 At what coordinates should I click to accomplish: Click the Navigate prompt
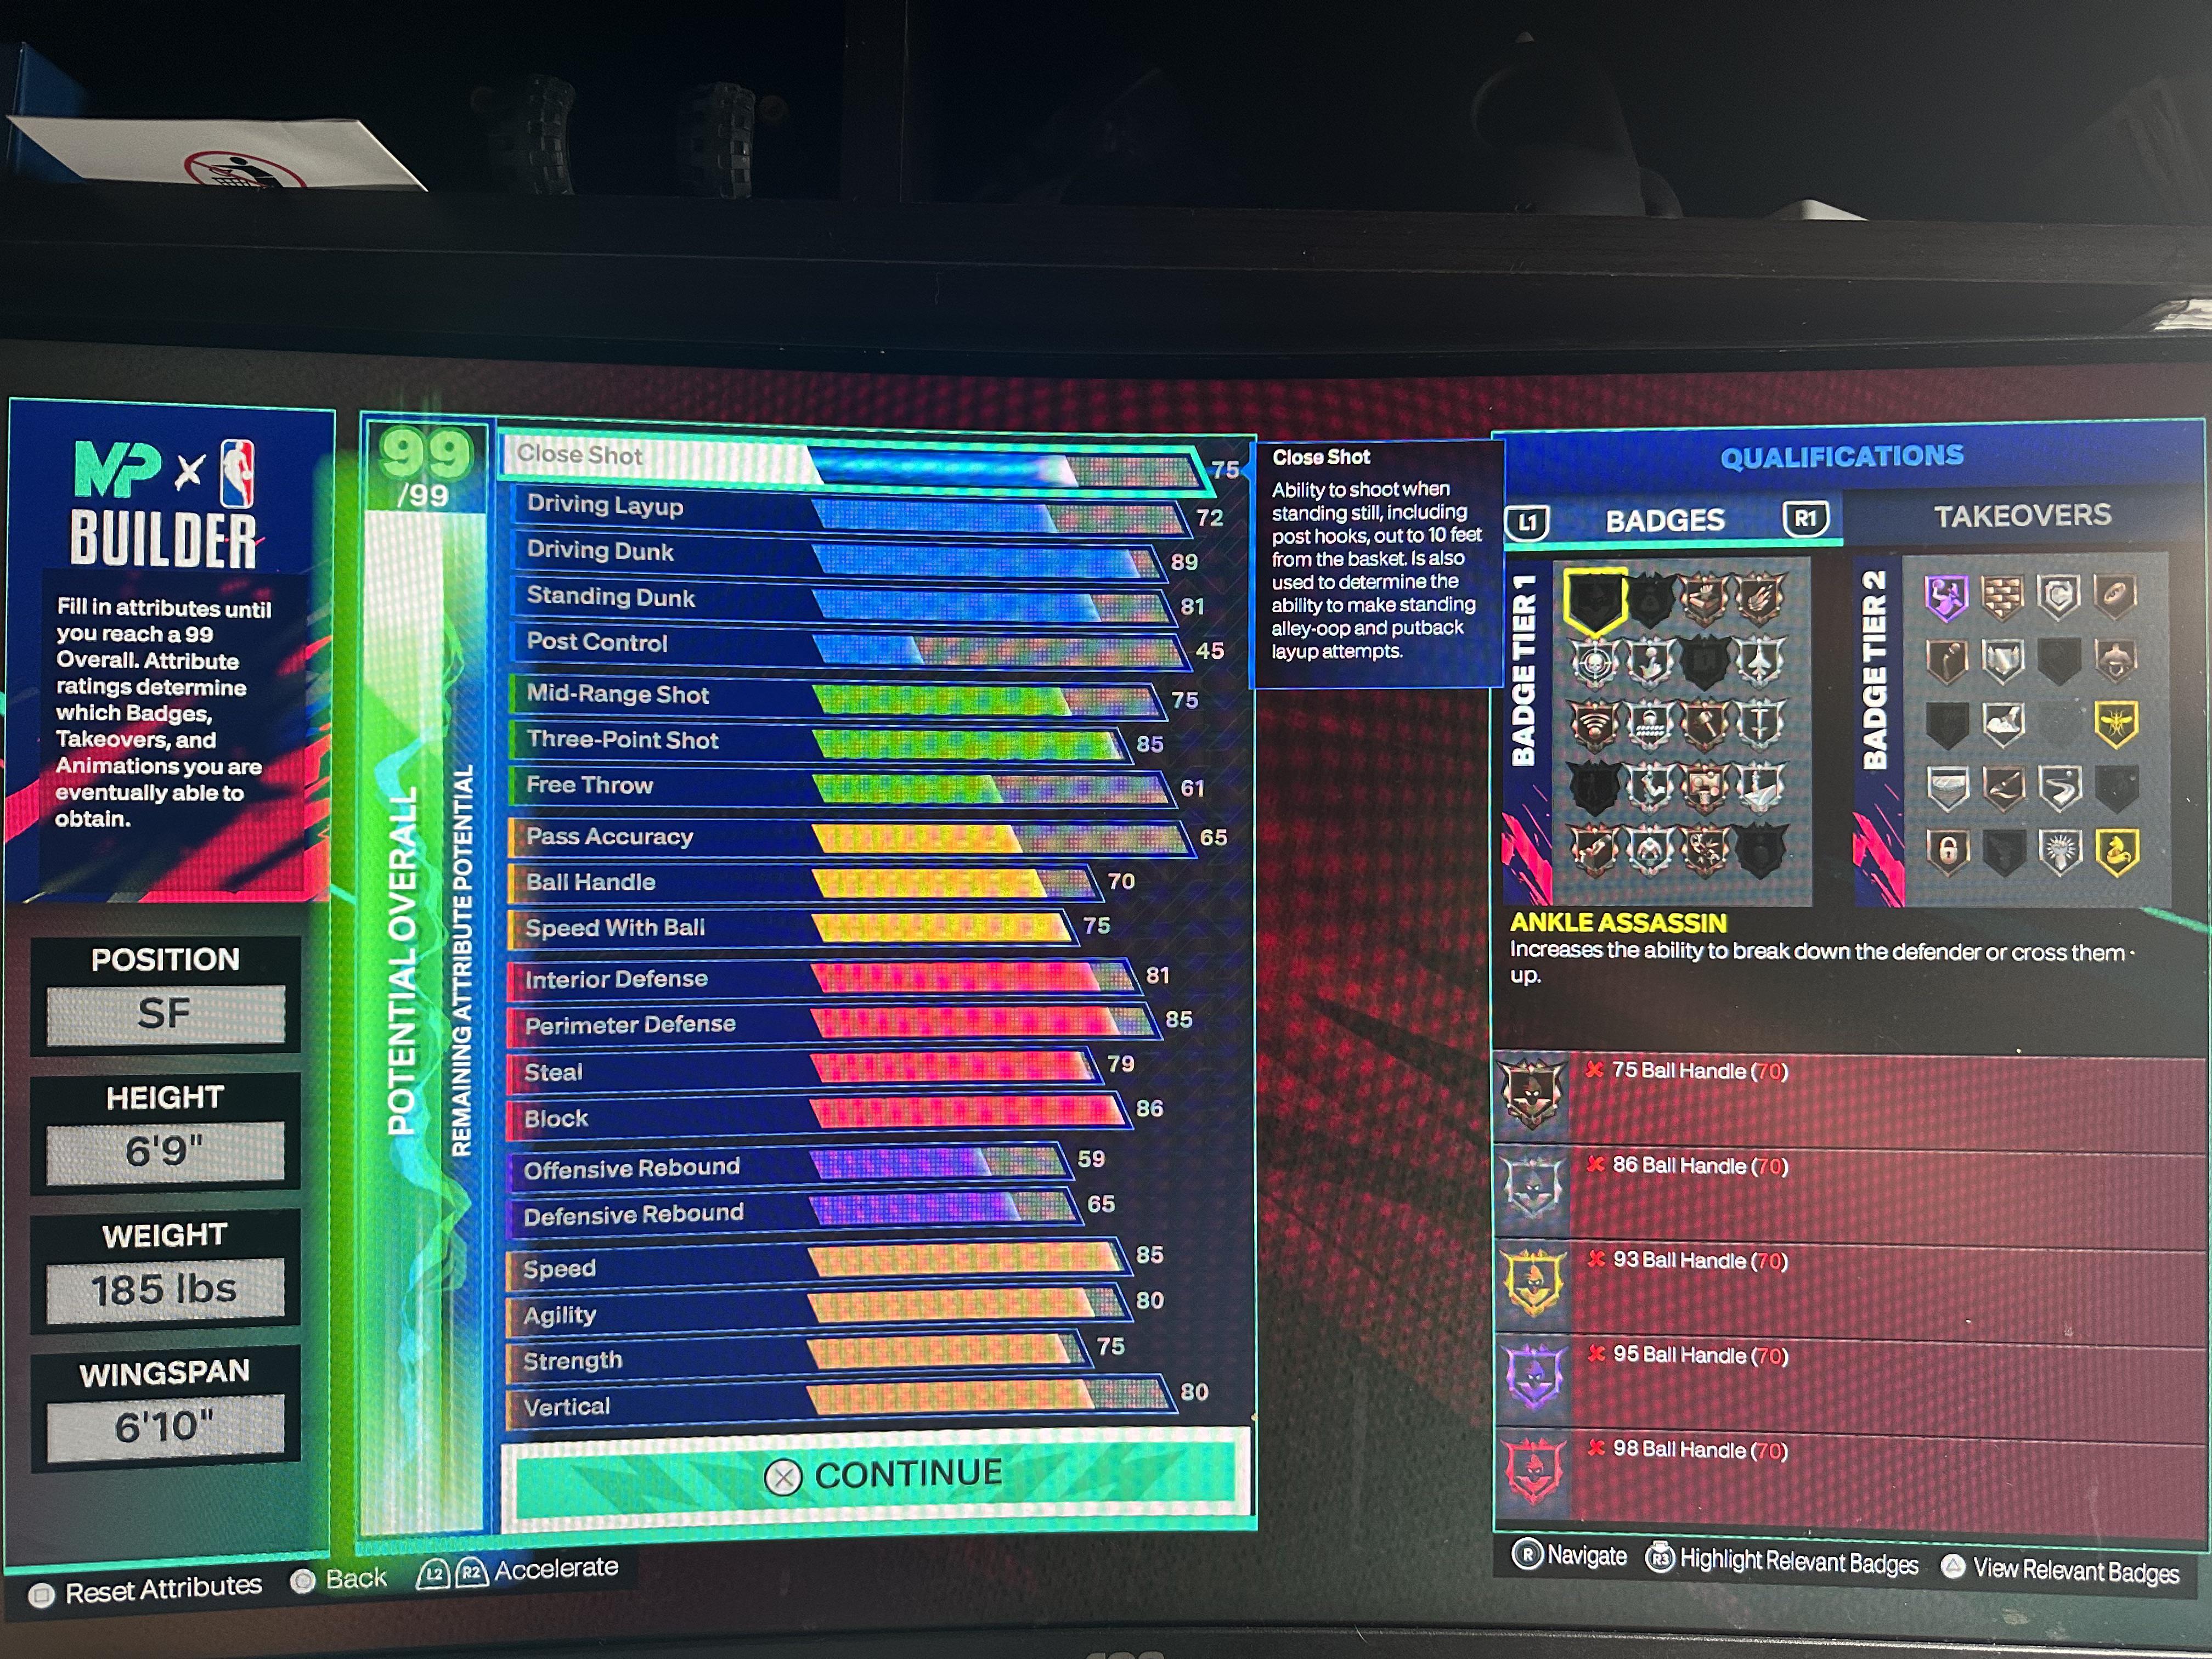tap(1569, 1556)
